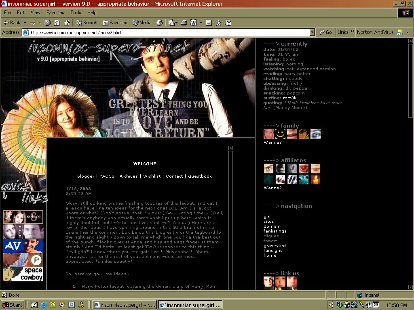This screenshot has height=310, width=414.
Task: Click the solace quick link banner
Action: (23, 217)
